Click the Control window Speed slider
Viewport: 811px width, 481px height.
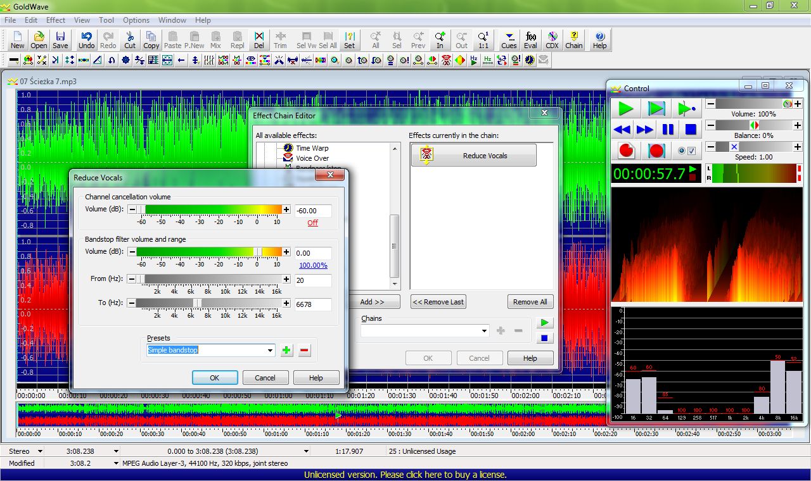pyautogui.click(x=754, y=147)
